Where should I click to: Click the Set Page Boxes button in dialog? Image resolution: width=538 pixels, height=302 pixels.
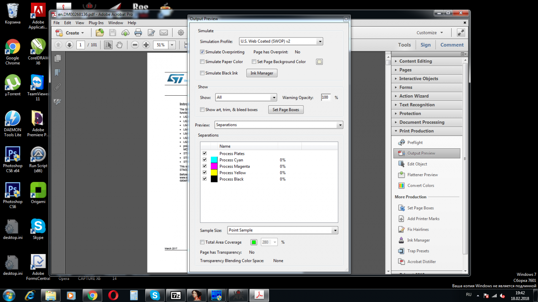click(286, 110)
